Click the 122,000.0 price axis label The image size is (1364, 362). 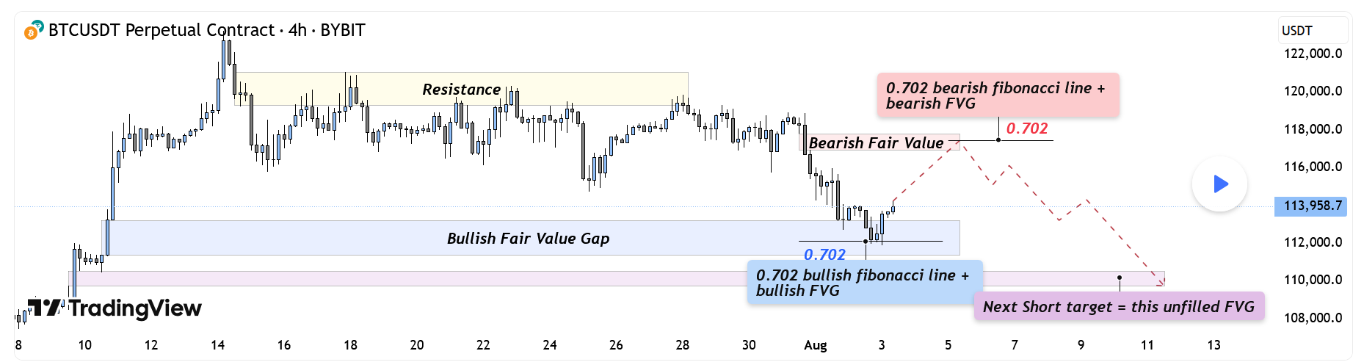click(1313, 54)
